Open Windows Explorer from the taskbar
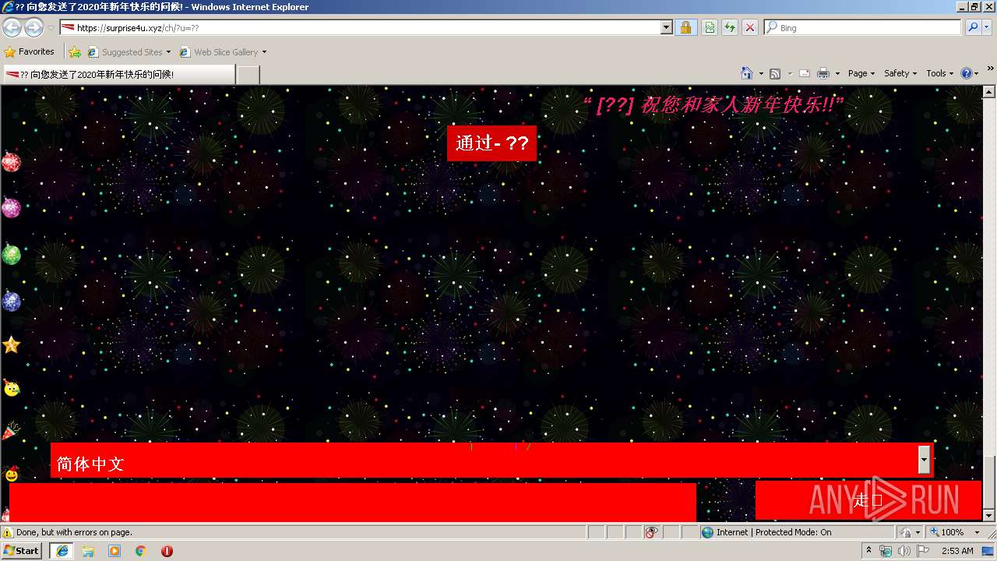The height and width of the screenshot is (561, 997). (88, 551)
